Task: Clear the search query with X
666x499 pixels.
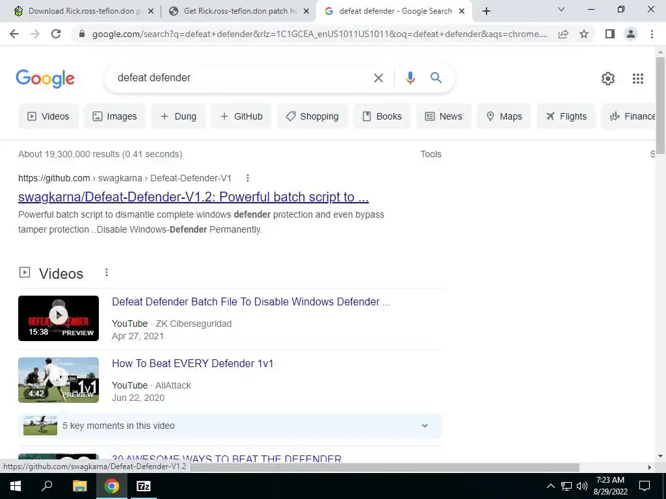Action: pyautogui.click(x=378, y=78)
